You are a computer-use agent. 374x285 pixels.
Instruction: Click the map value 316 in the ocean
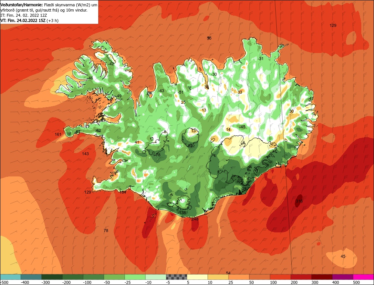pyautogui.click(x=299, y=201)
